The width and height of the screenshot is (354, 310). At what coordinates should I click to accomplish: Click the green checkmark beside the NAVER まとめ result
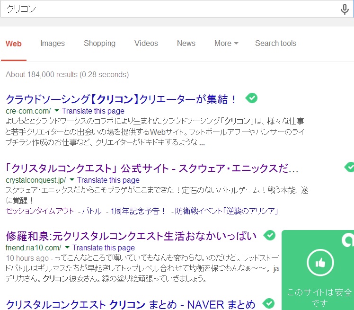269,303
